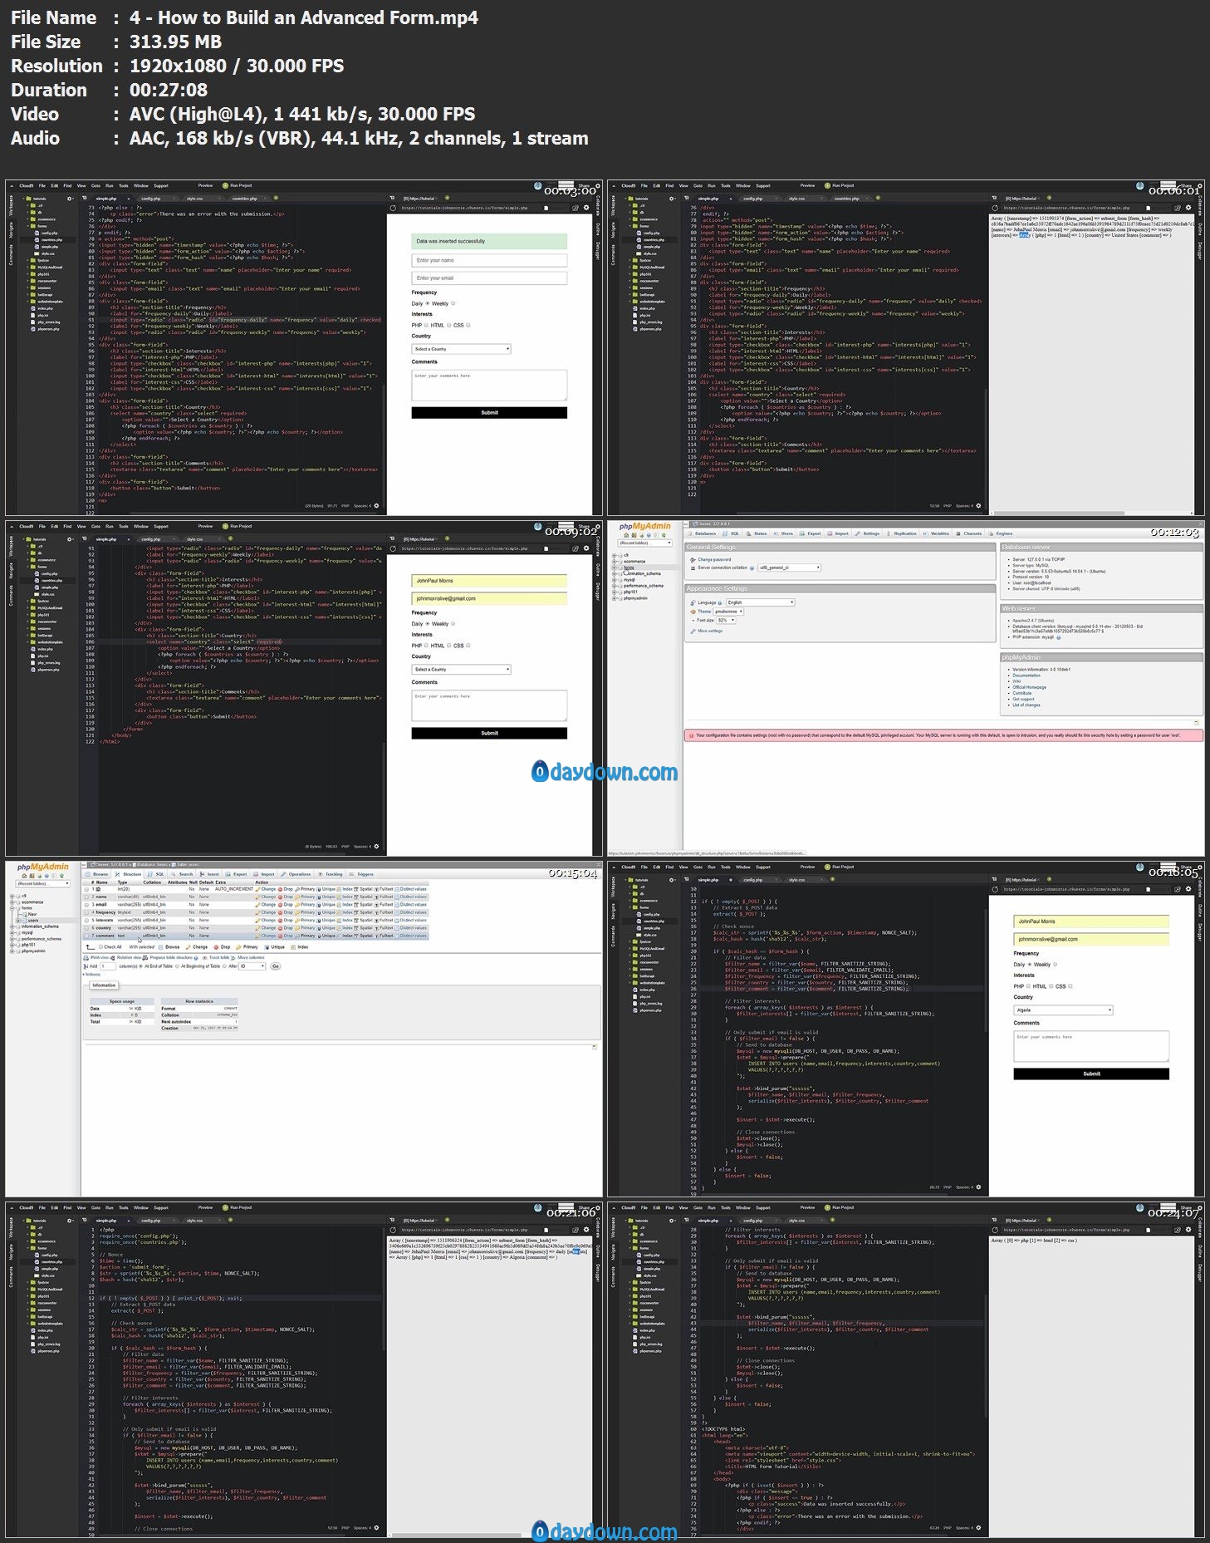Select the Weekly radio button in the 00:03:00 frame
Image resolution: width=1210 pixels, height=1543 pixels.
click(453, 303)
